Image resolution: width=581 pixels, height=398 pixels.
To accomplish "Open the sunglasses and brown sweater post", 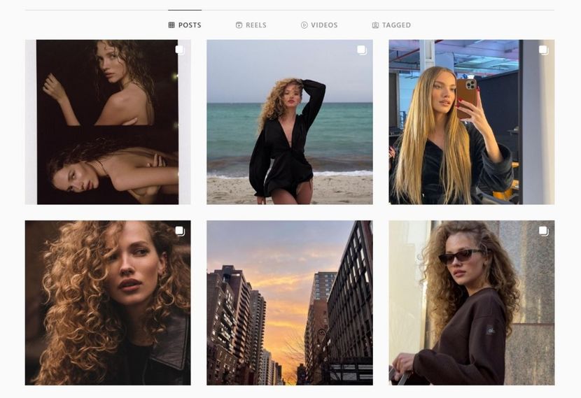I will [471, 303].
